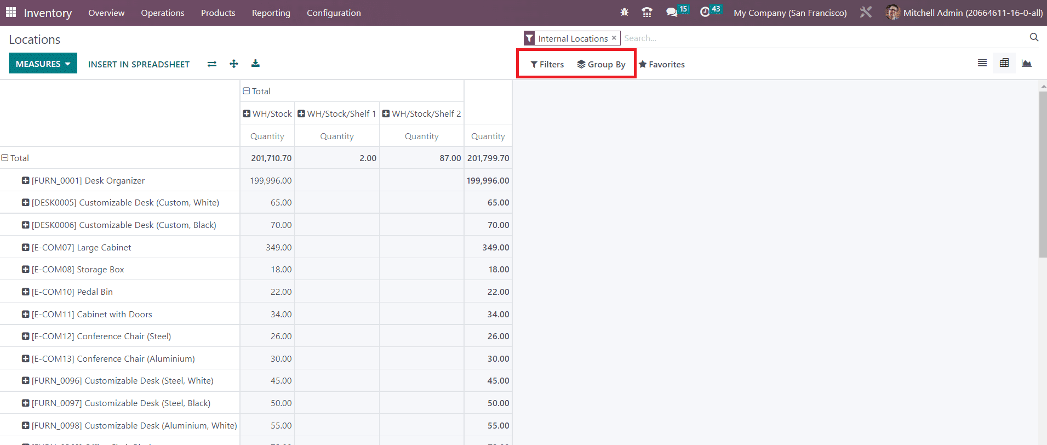Collapse the Total row header
Screen dimensions: 1047x445
[5, 158]
